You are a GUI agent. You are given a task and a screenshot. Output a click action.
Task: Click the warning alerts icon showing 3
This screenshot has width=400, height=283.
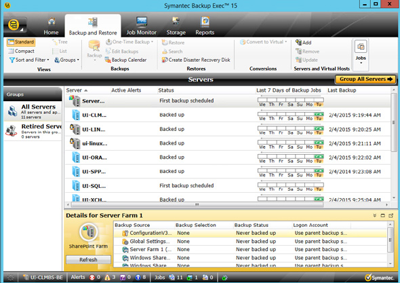107,278
